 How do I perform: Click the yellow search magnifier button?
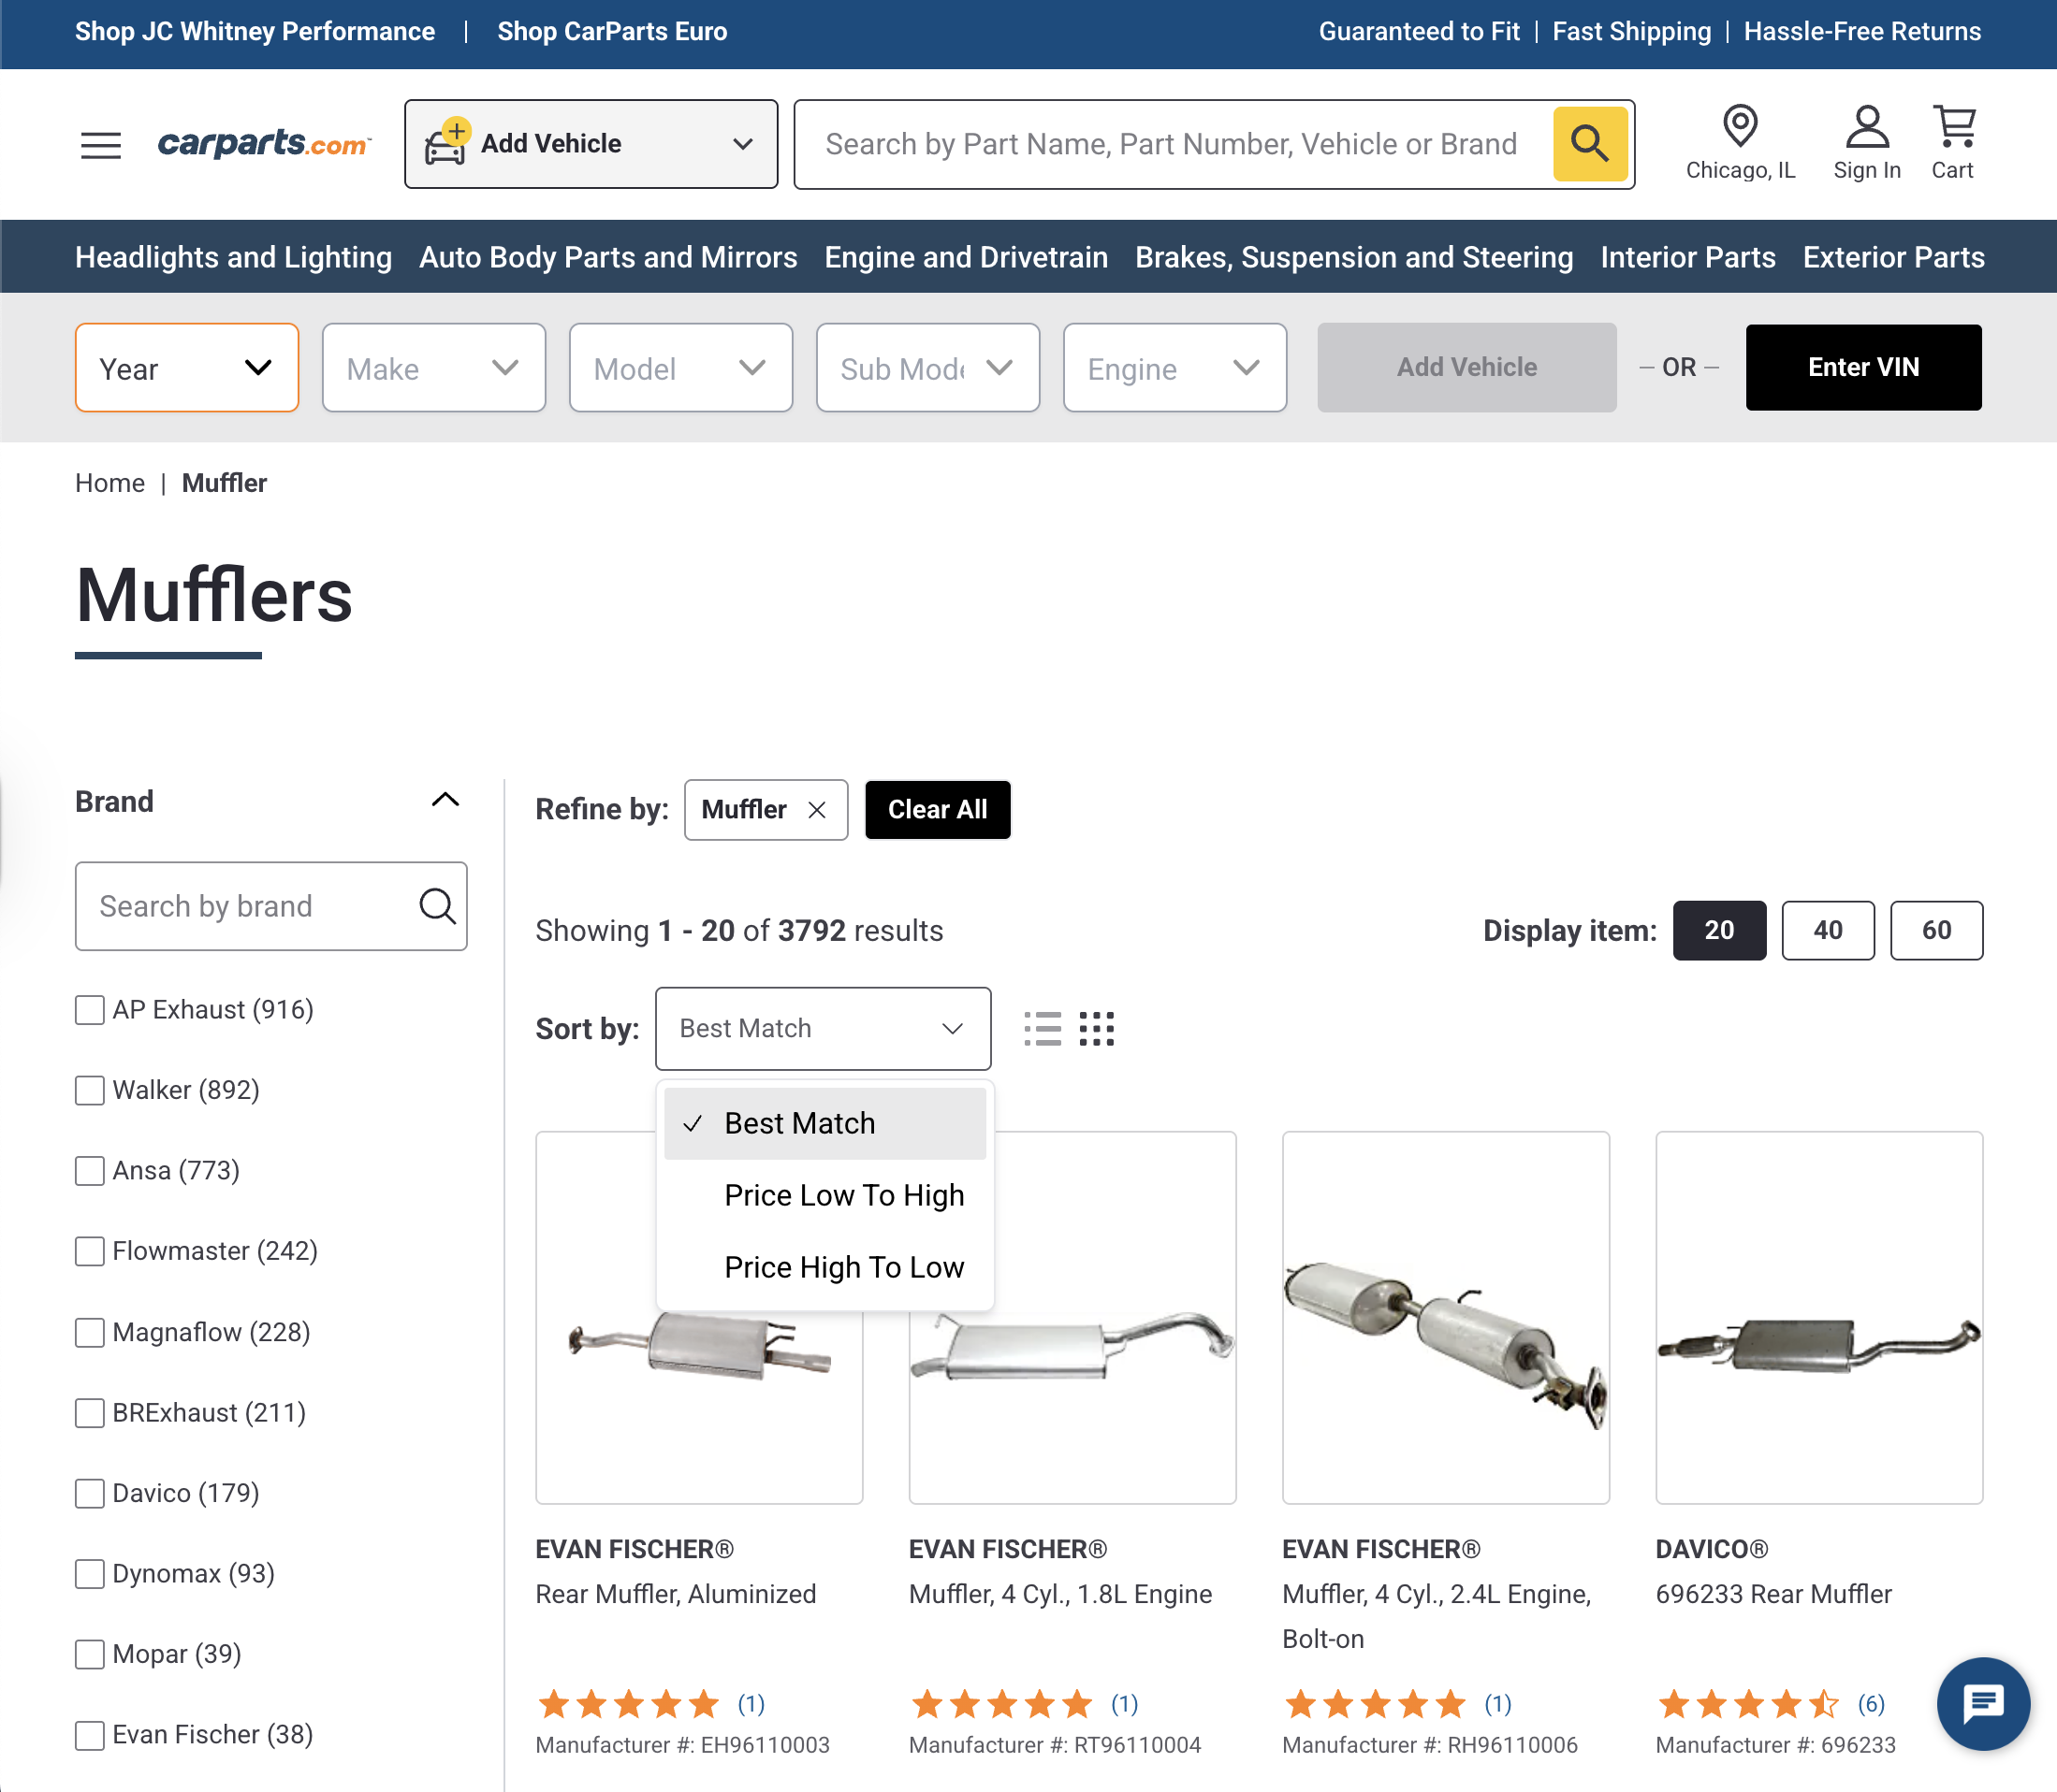click(x=1589, y=144)
